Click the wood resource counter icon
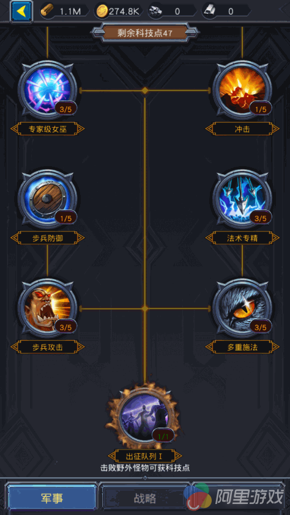This screenshot has width=290, height=515. point(47,12)
